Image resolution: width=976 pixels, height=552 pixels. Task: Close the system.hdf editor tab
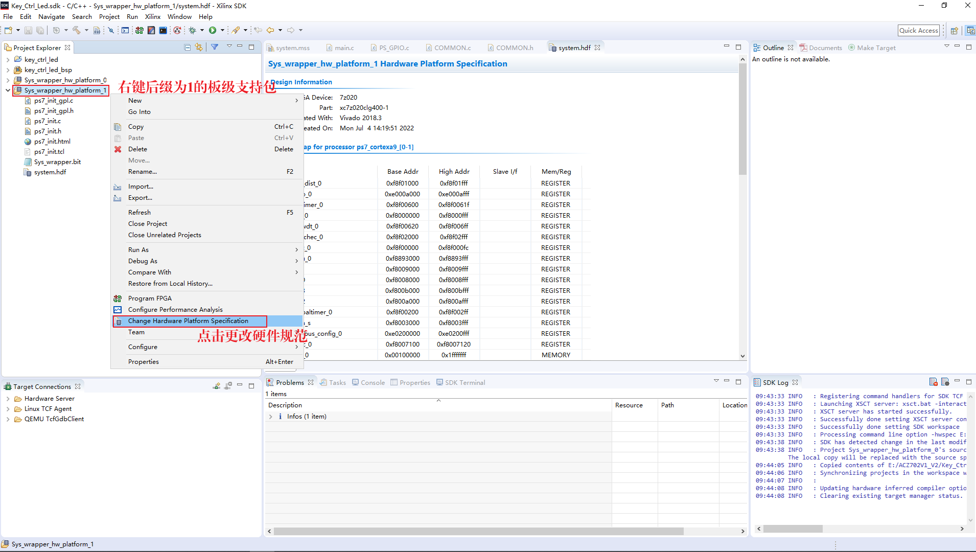point(597,48)
